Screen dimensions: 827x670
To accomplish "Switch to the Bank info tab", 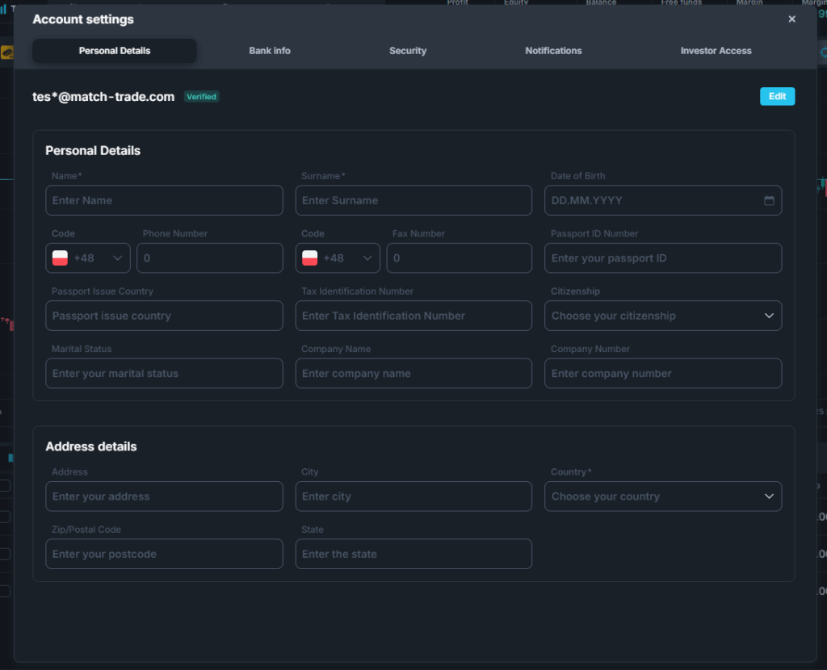I will 270,51.
